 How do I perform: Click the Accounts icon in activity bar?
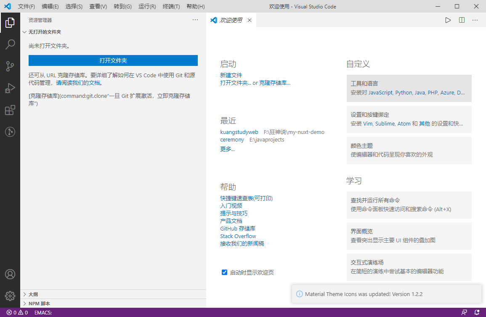click(10, 274)
